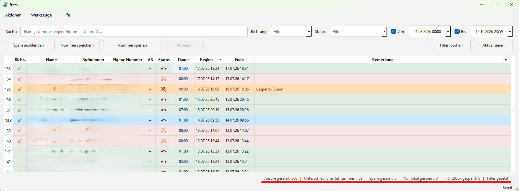The image size is (519, 191).
Task: Click the hang-up status icon in row 142
Action: [x=164, y=162]
